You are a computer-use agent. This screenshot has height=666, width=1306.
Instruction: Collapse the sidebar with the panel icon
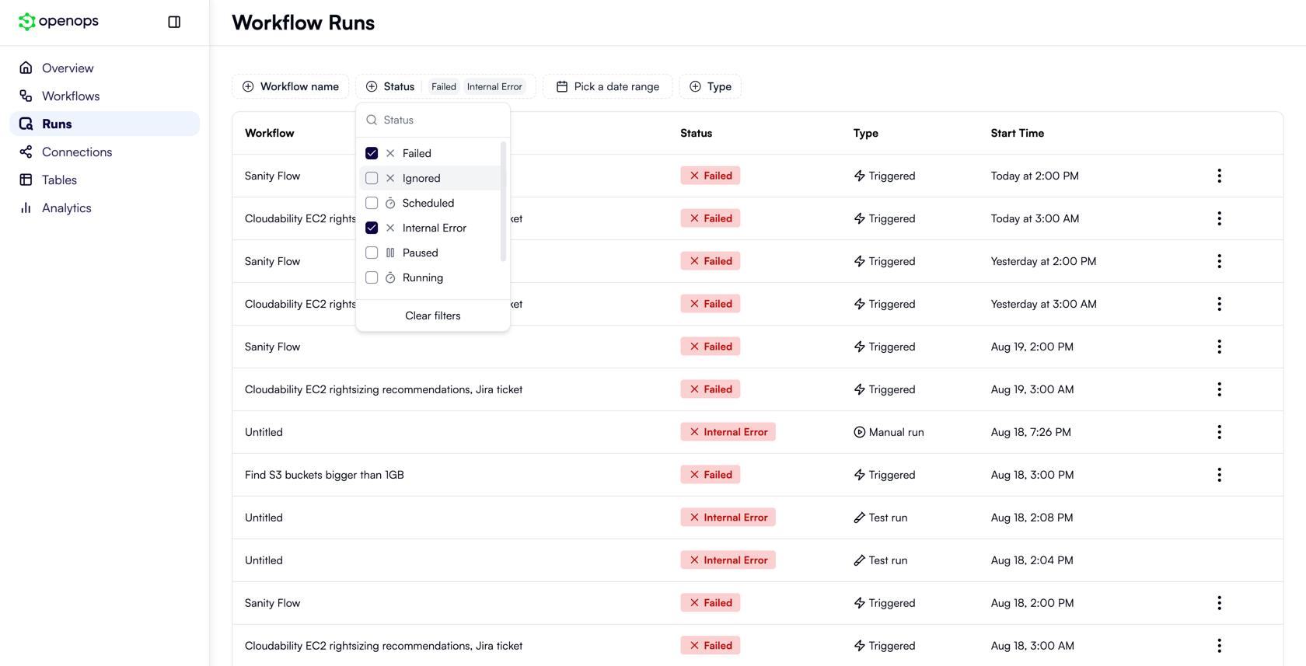point(174,22)
